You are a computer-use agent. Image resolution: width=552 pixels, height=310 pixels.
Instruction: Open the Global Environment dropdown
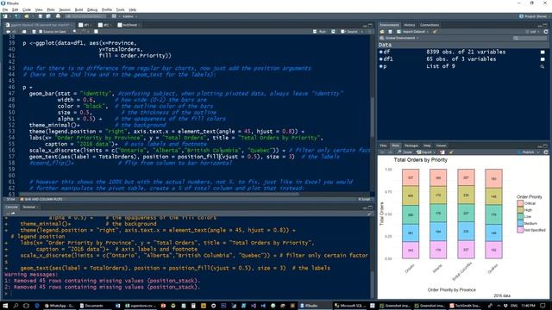[399, 38]
